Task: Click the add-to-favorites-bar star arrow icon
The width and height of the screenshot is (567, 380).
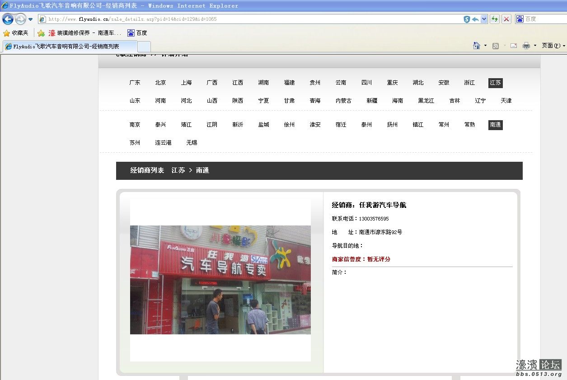Action: click(x=41, y=33)
